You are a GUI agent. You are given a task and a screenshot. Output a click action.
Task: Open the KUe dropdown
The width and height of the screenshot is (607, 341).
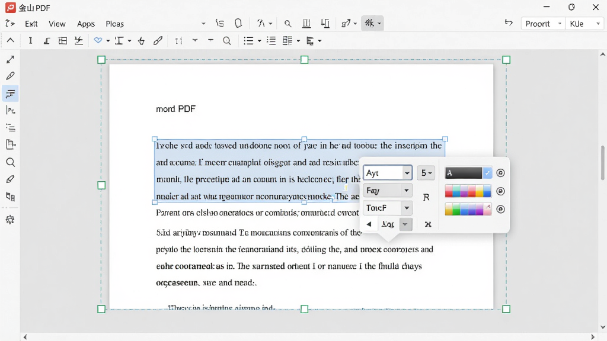click(x=585, y=24)
